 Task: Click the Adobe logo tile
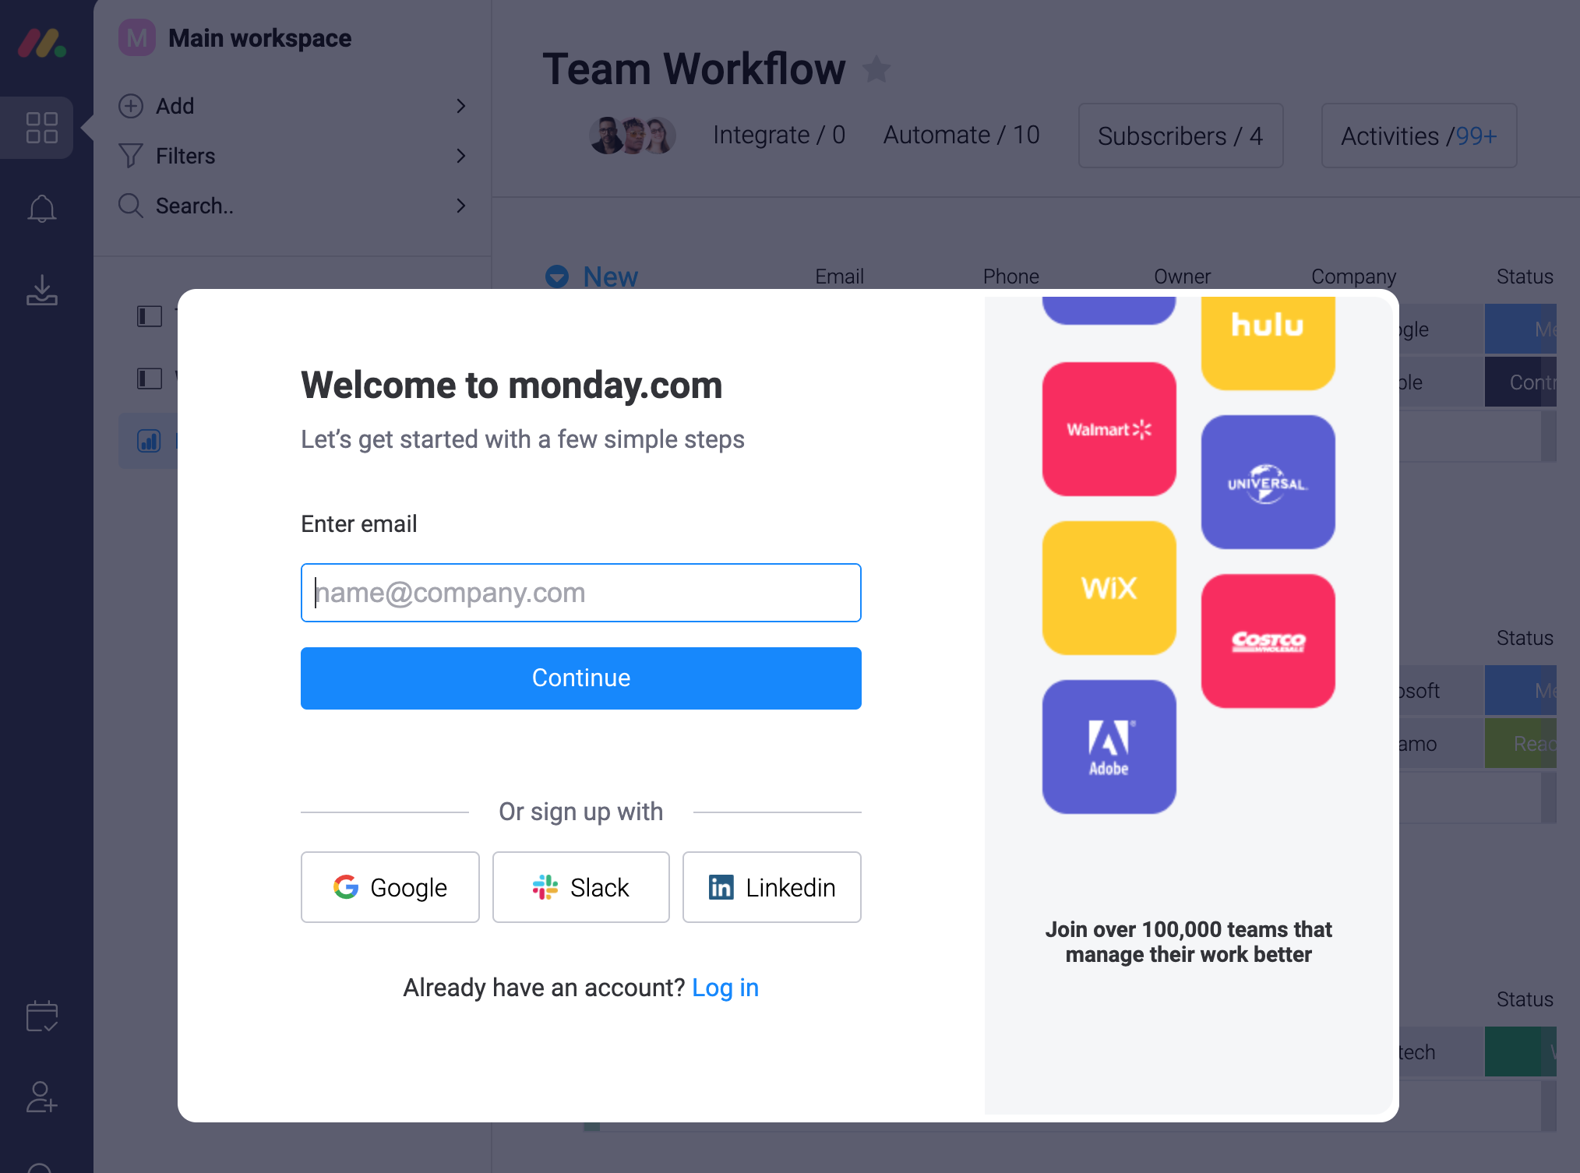1109,747
